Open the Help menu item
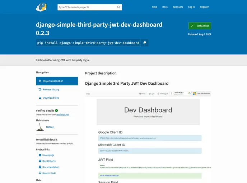This screenshot has height=183, width=247. (x=154, y=7)
